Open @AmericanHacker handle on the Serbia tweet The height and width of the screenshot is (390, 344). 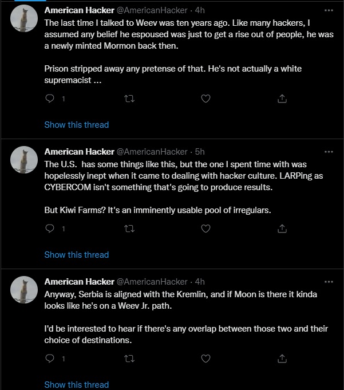152,282
